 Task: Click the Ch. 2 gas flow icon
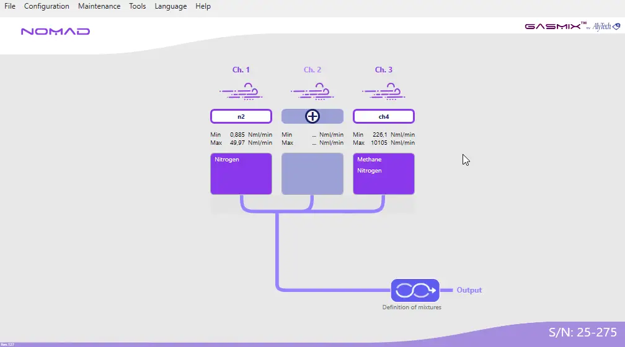[312, 92]
